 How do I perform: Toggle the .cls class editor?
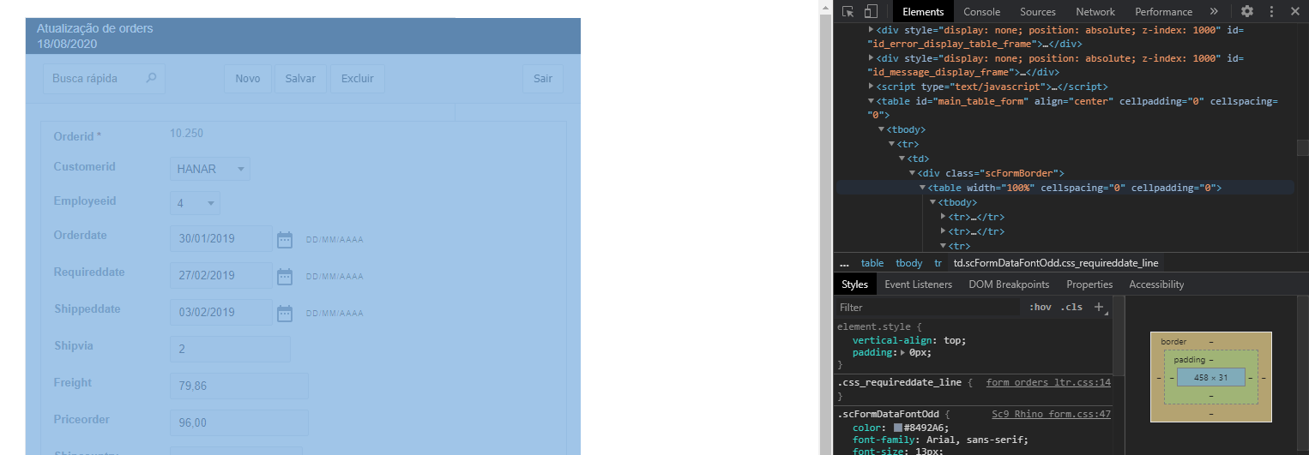click(1071, 307)
